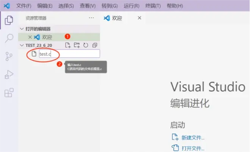250x152 pixels.
Task: Open the 运行(R) menu
Action: click(x=131, y=6)
